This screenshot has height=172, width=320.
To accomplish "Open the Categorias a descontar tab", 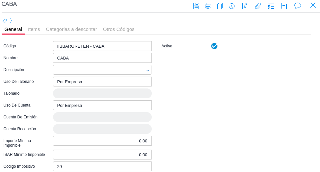I will coord(71,29).
